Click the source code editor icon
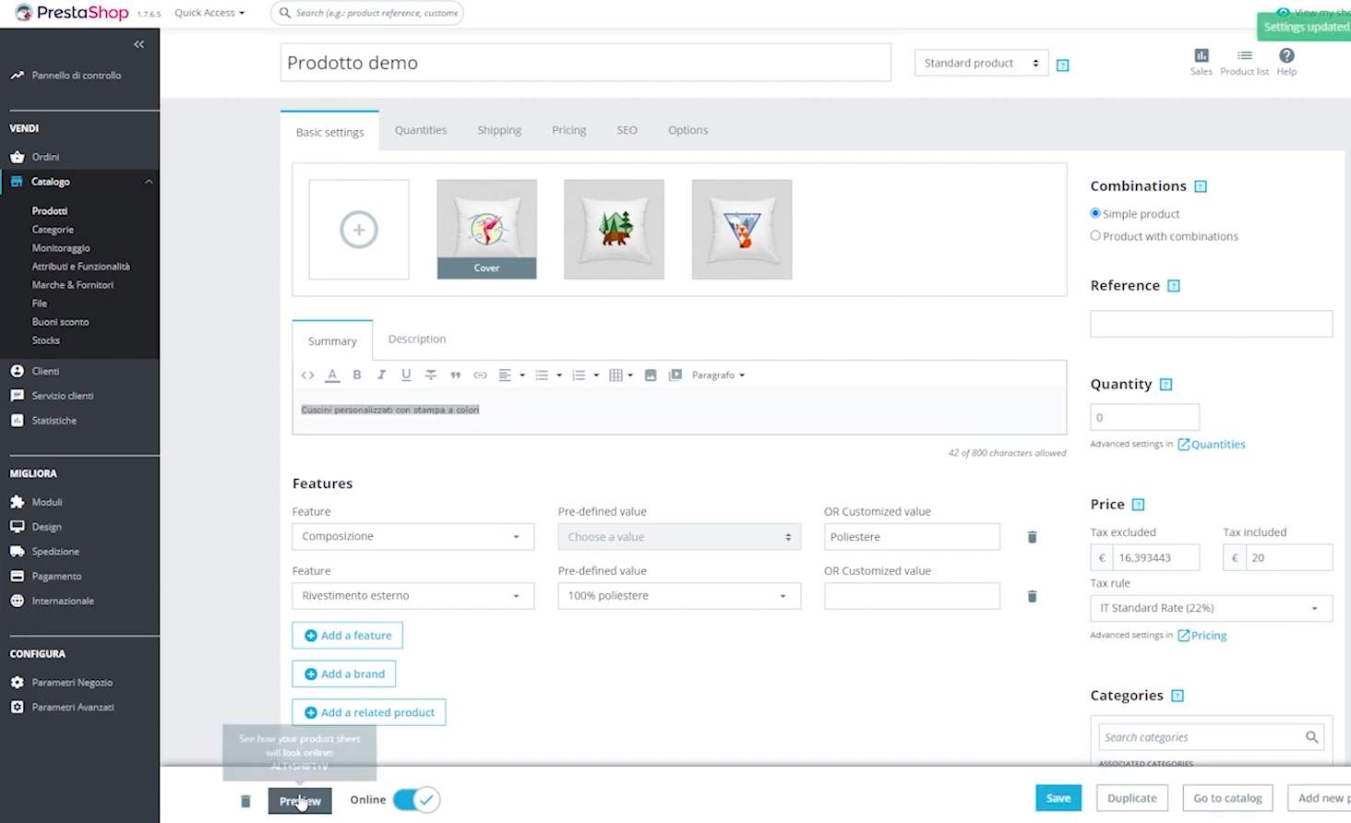This screenshot has height=823, width=1351. 307,375
